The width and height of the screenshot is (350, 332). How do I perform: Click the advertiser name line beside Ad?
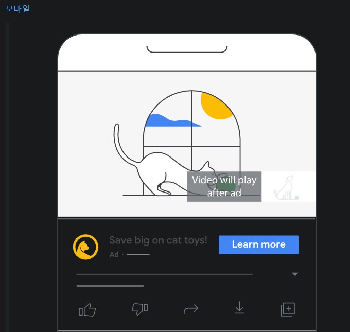tap(138, 254)
